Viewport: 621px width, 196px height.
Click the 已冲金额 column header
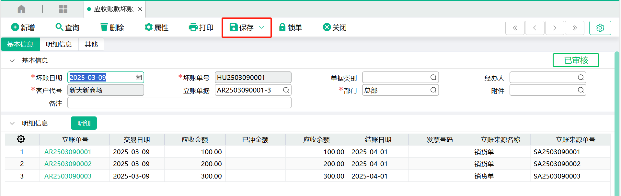tap(255, 140)
